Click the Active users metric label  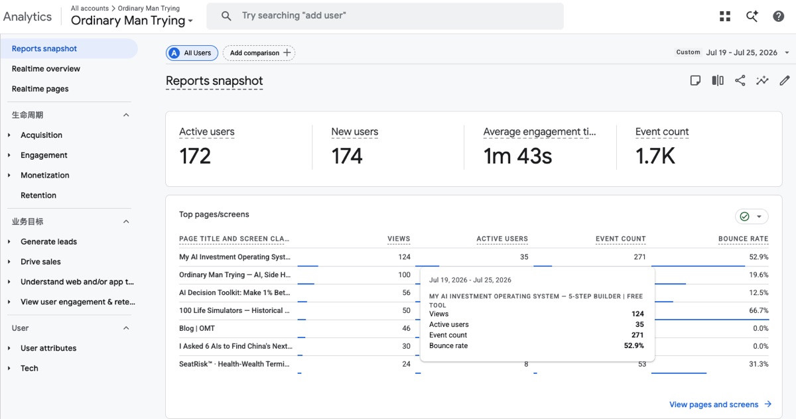coord(207,132)
